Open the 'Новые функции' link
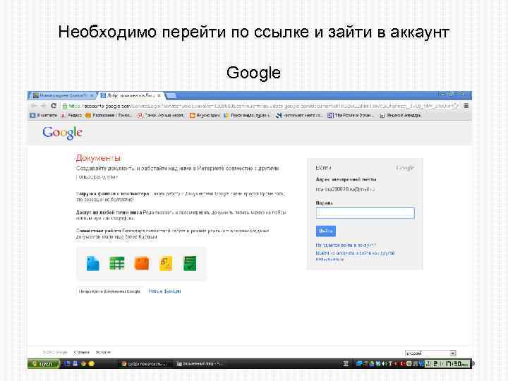 pos(164,291)
